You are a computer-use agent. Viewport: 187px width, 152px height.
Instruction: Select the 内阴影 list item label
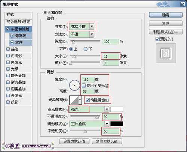(16, 56)
